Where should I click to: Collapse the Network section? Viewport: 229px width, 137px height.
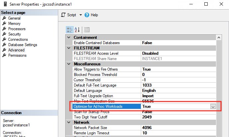pos(69,122)
